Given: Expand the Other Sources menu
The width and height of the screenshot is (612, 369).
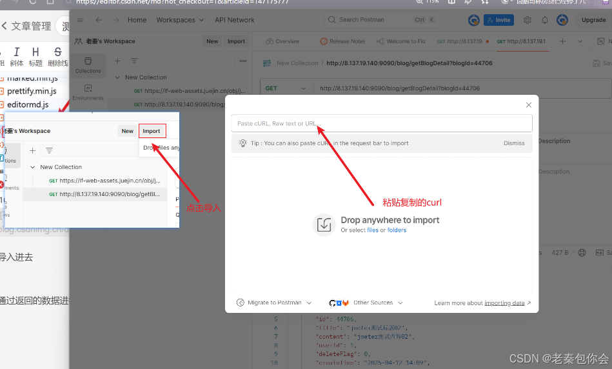Looking at the screenshot, I should (x=366, y=303).
